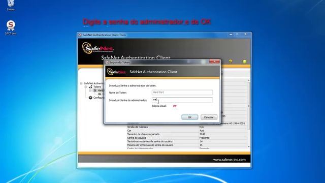325x183 pixels.
Task: Click the '2048' key size value
Action: 202,134
